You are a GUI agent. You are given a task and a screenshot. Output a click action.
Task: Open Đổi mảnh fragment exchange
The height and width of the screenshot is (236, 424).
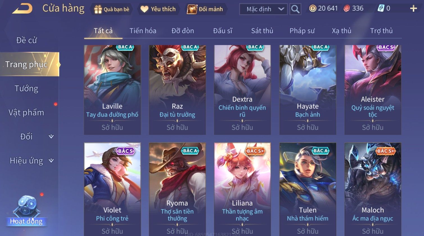pos(205,9)
